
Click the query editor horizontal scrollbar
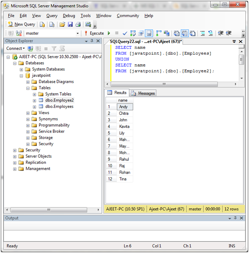(x=164, y=84)
